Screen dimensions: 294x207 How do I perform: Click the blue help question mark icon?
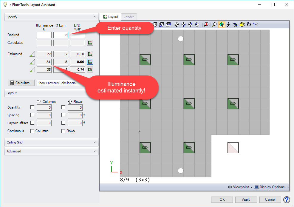point(287,200)
